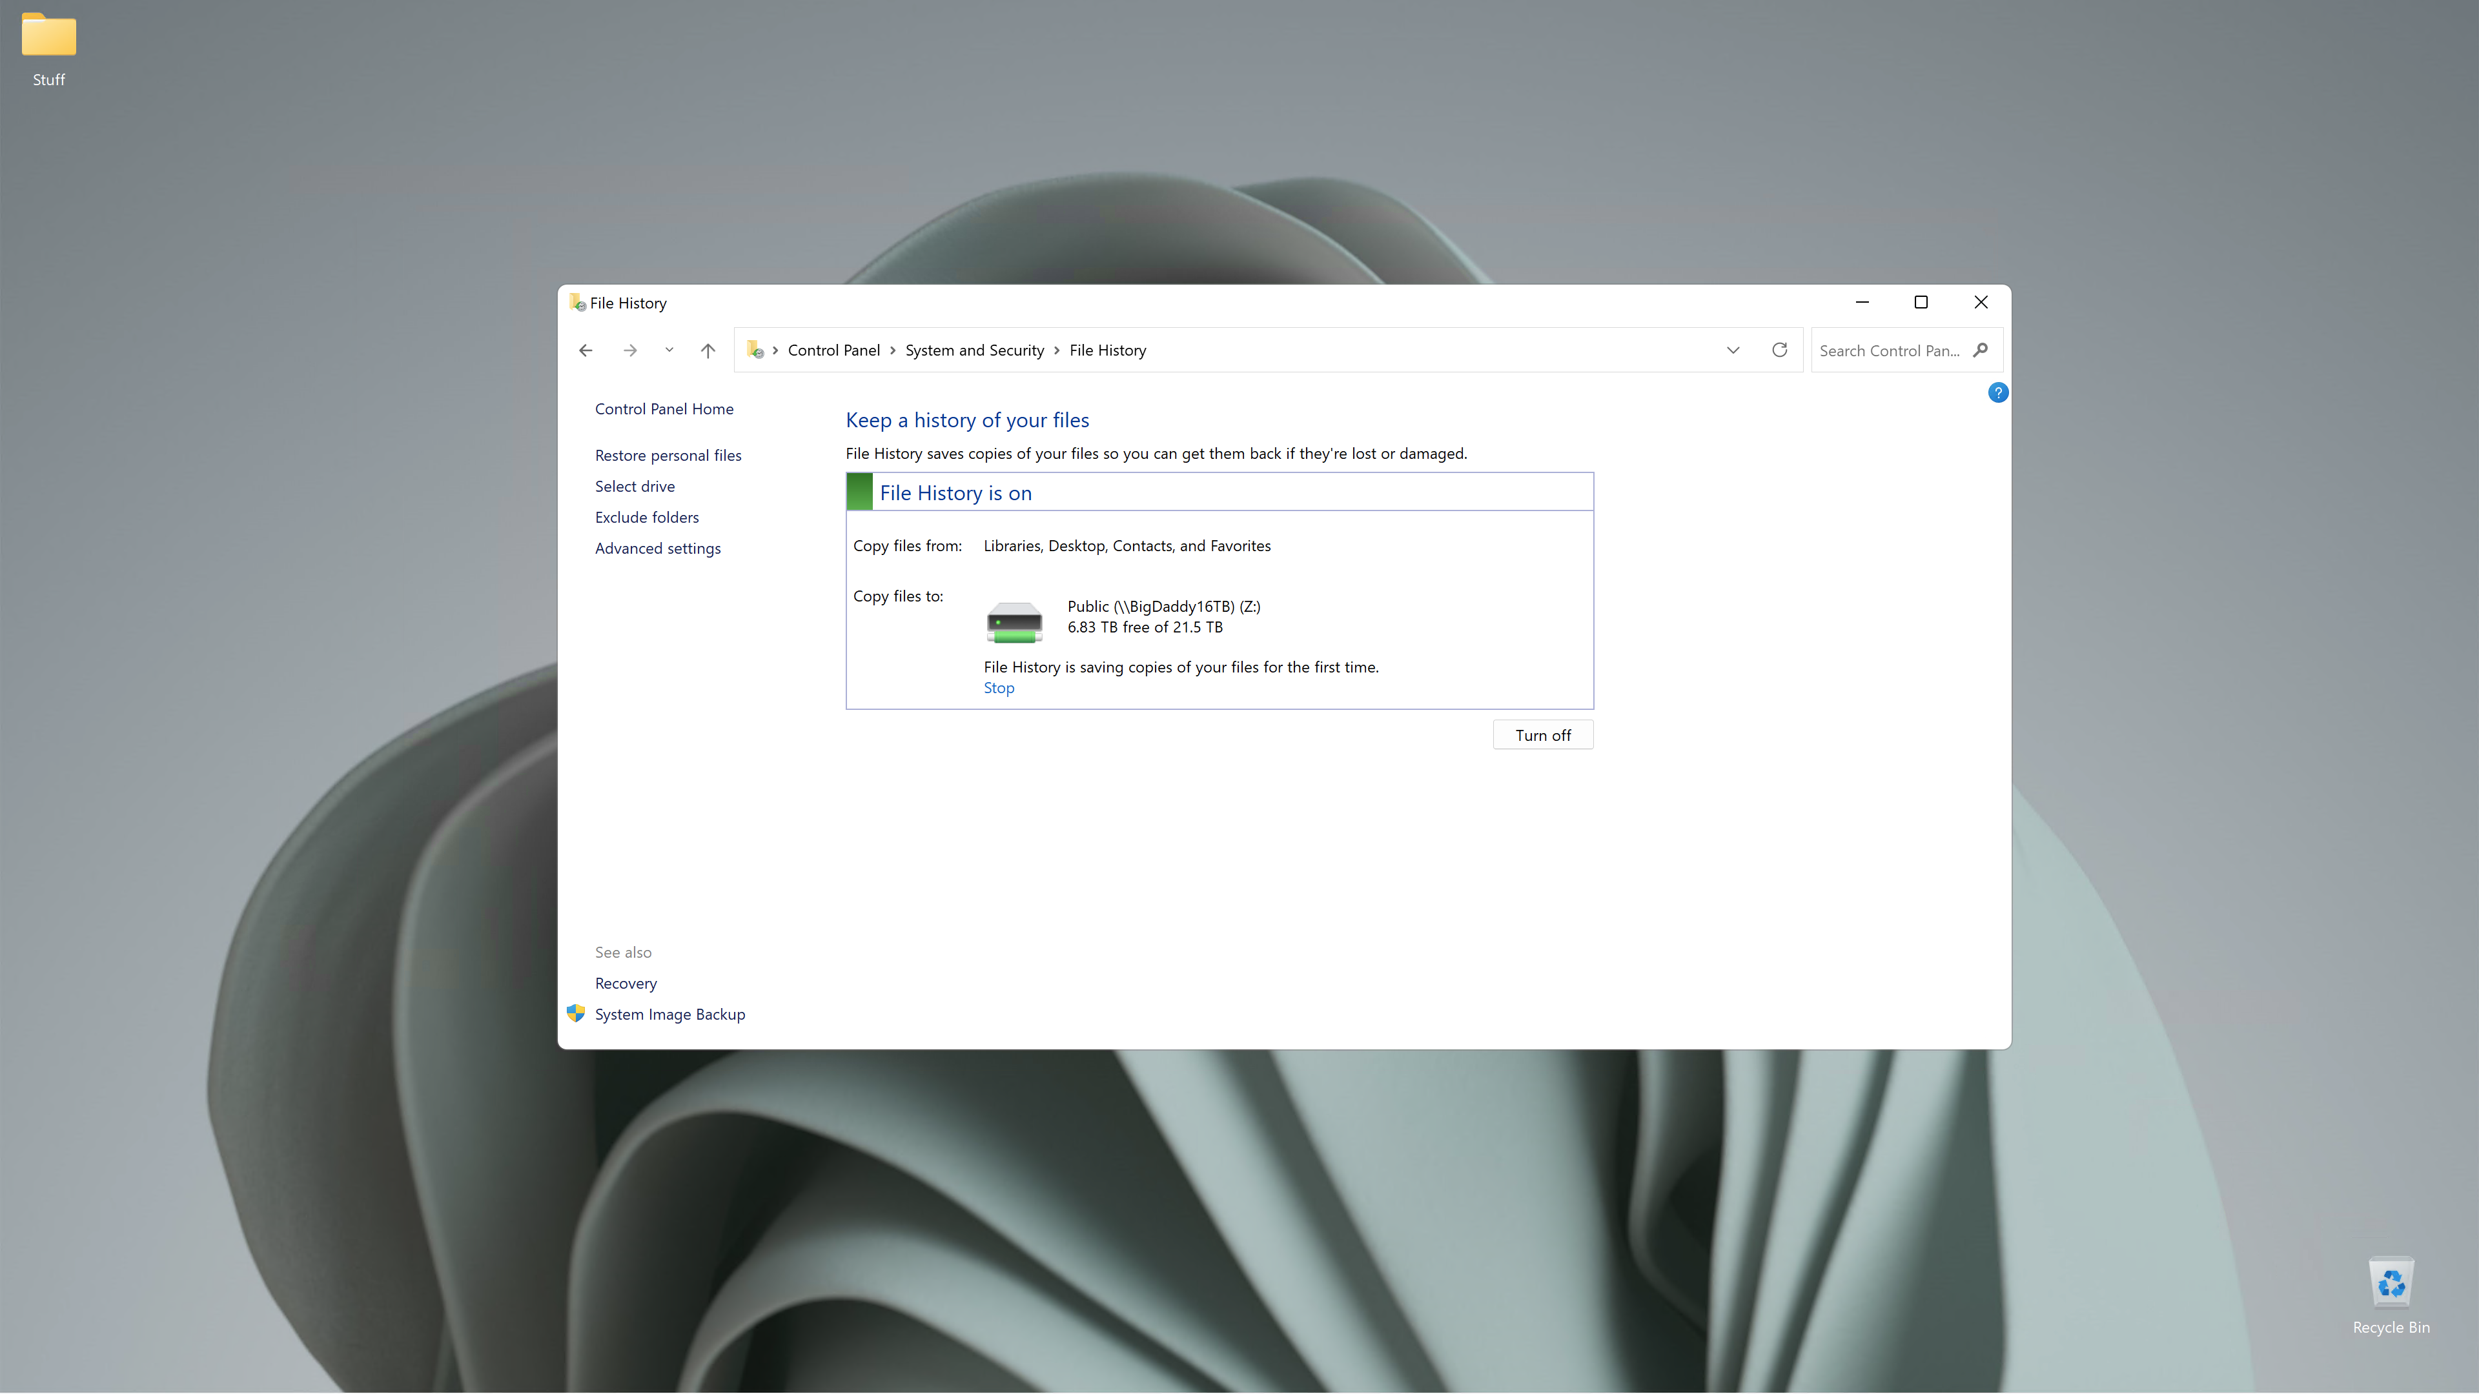Open Advanced settings in the sidebar
Screen dimensions: 2479x1394
pos(657,547)
